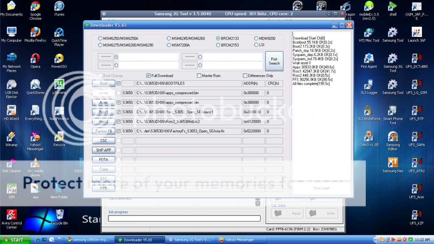Open Avira Control Center icon
The image size is (434, 244).
point(11,219)
